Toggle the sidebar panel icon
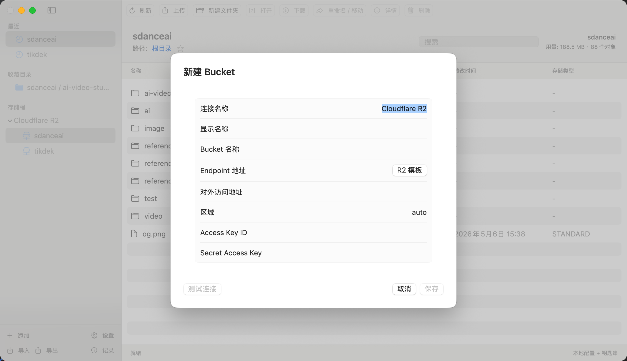 [x=51, y=10]
